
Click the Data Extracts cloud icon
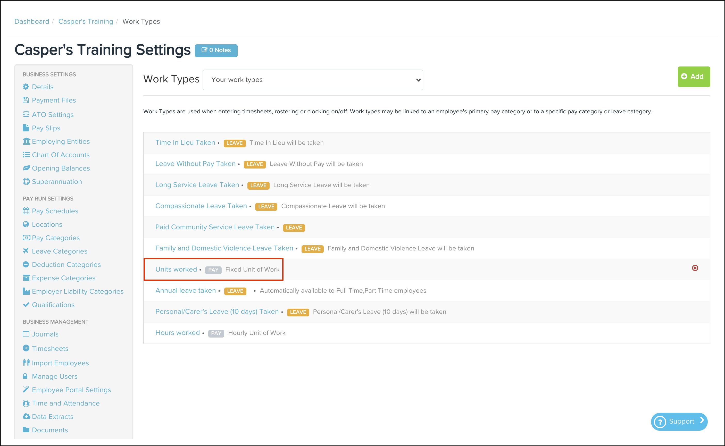26,416
